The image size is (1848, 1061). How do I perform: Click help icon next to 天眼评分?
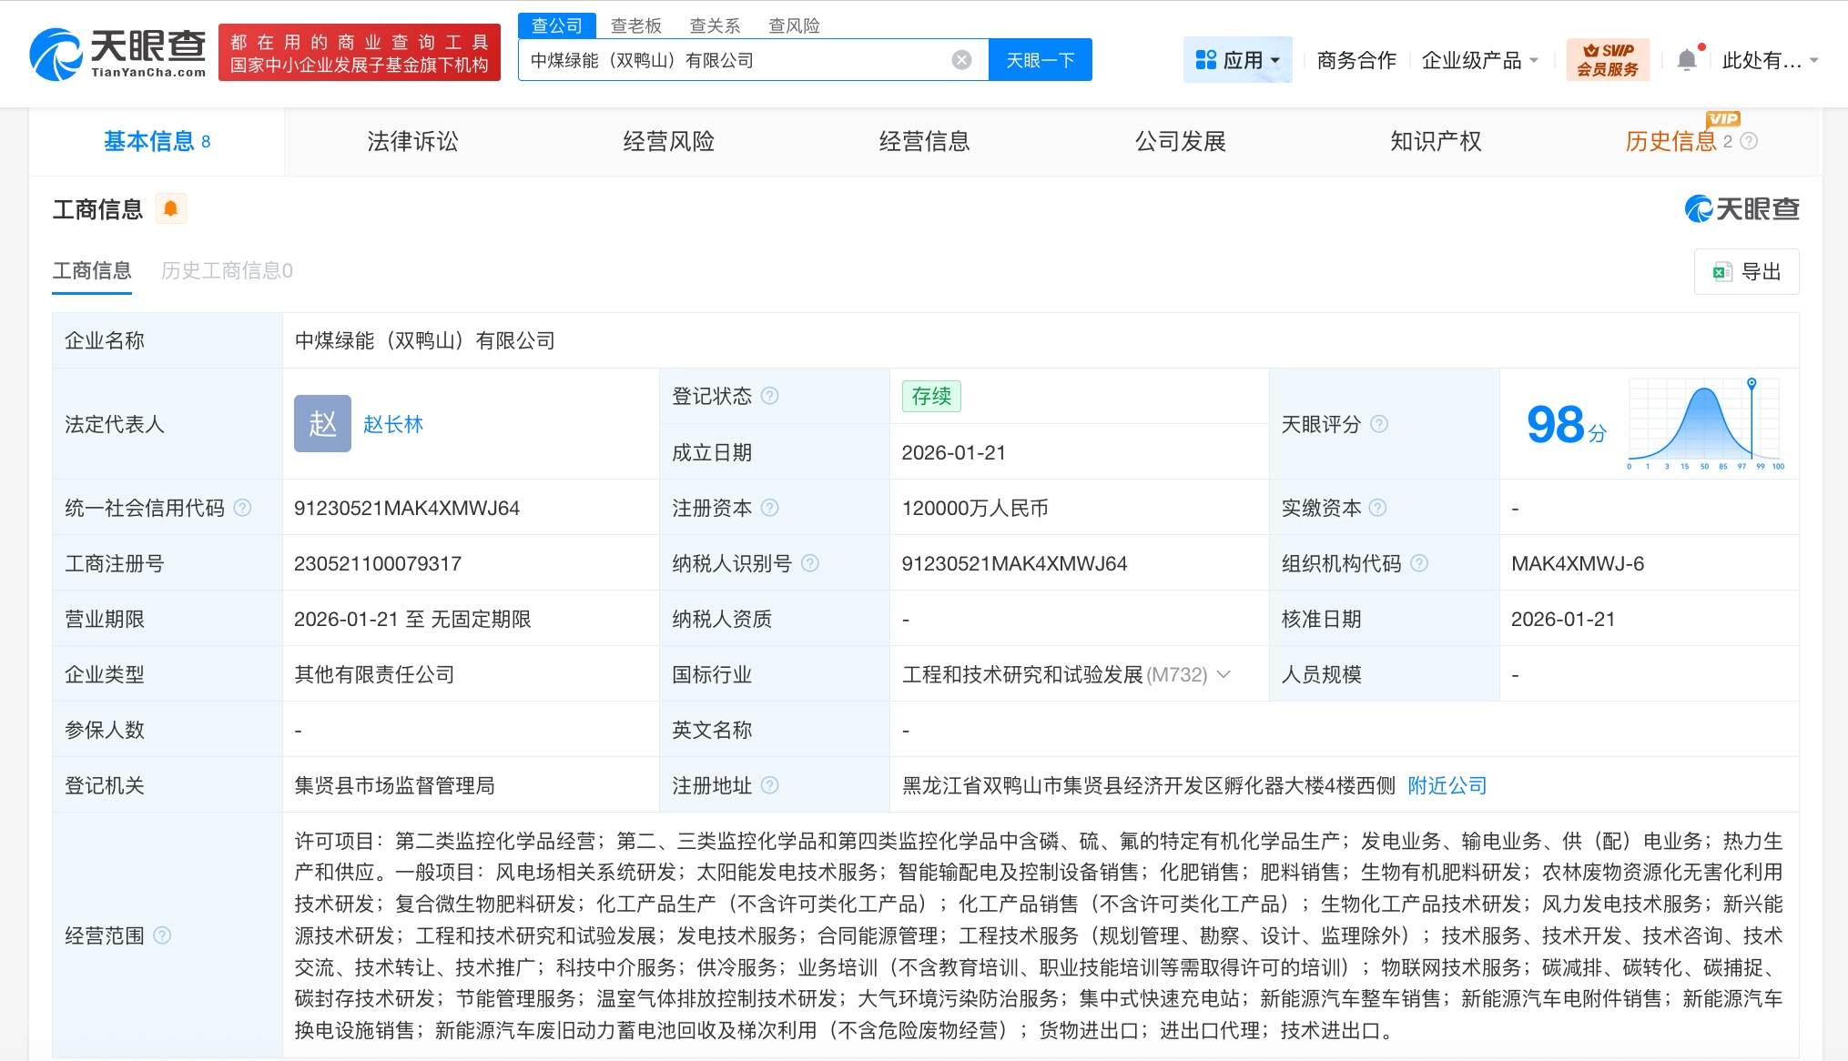click(1379, 424)
